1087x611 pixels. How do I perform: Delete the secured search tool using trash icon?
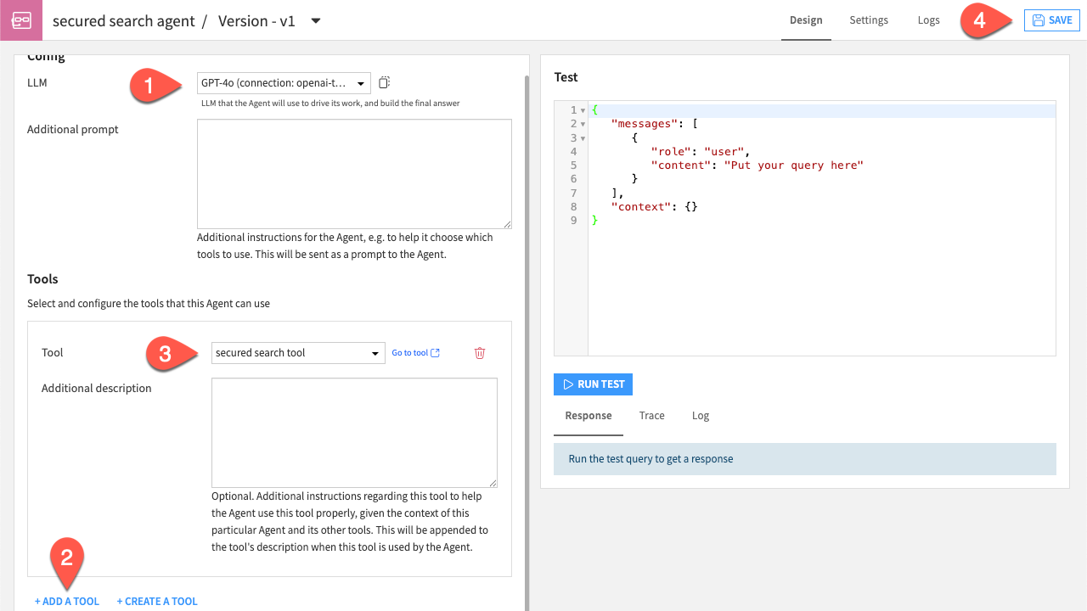[x=479, y=352]
